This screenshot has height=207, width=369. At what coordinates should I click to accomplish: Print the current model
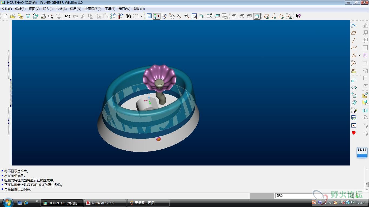(x=43, y=16)
